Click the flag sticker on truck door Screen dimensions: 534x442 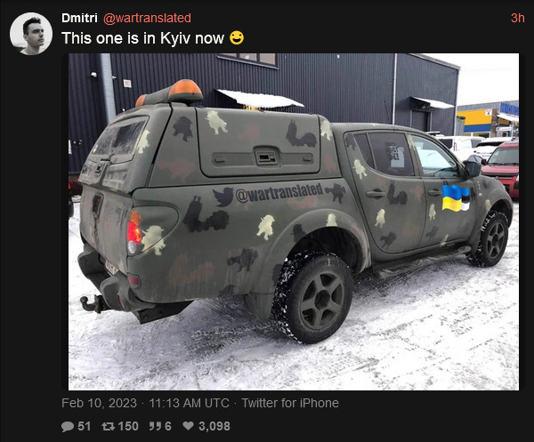[x=456, y=197]
